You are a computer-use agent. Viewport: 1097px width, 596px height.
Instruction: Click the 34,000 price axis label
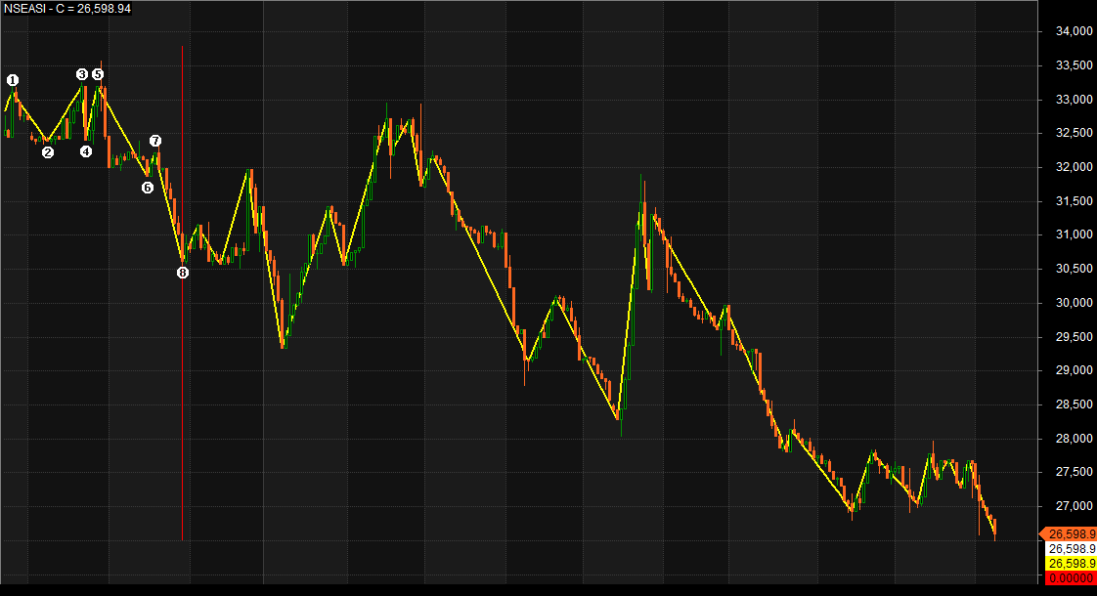click(1074, 31)
